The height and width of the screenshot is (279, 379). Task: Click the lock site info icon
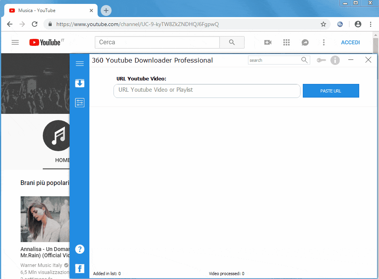pyautogui.click(x=50, y=24)
